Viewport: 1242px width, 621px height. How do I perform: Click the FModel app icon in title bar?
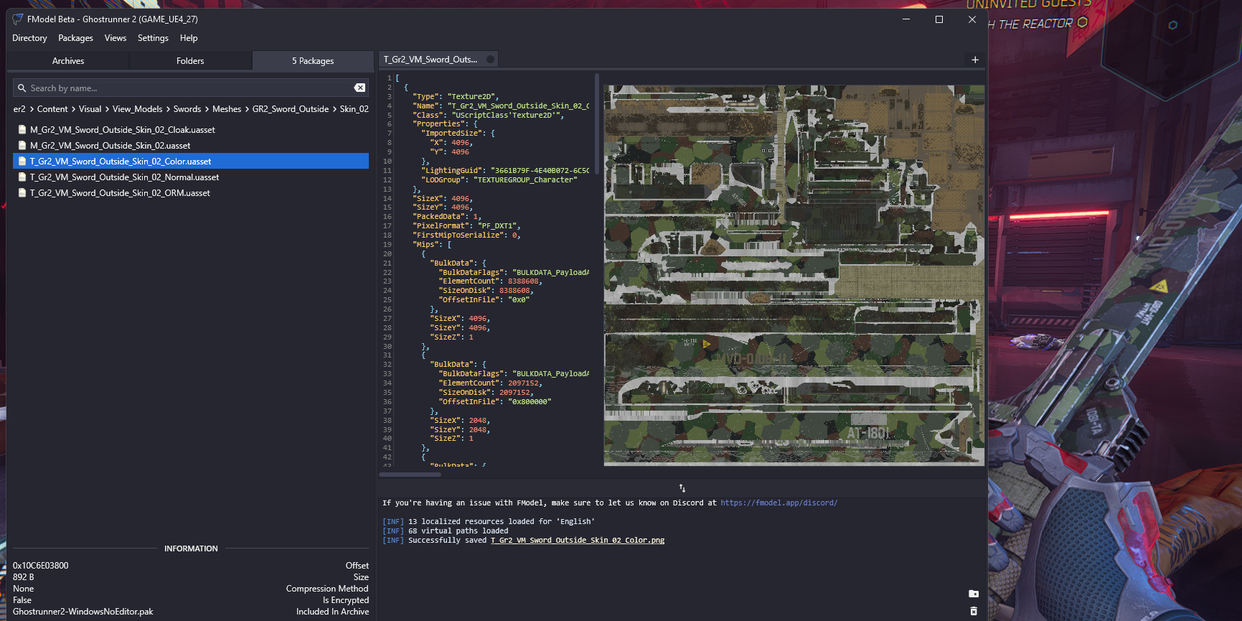pyautogui.click(x=18, y=19)
